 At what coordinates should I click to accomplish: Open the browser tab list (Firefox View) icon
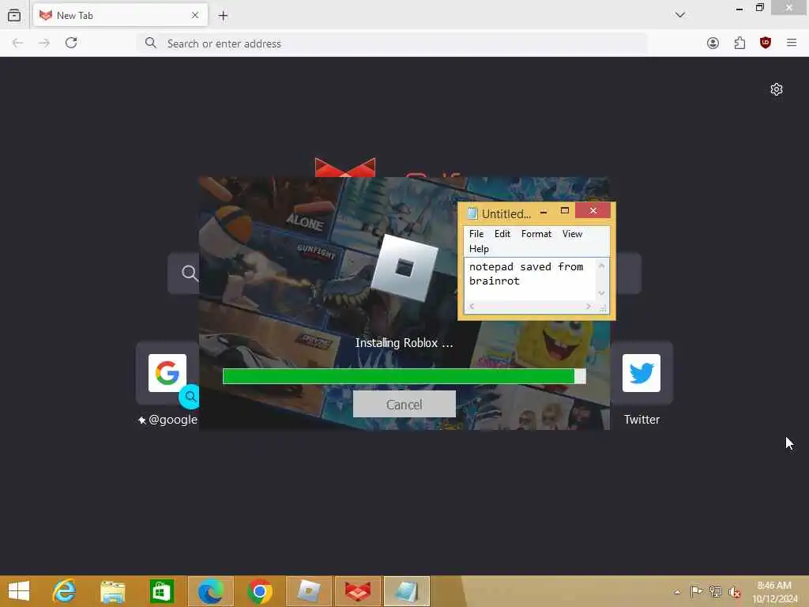point(14,16)
